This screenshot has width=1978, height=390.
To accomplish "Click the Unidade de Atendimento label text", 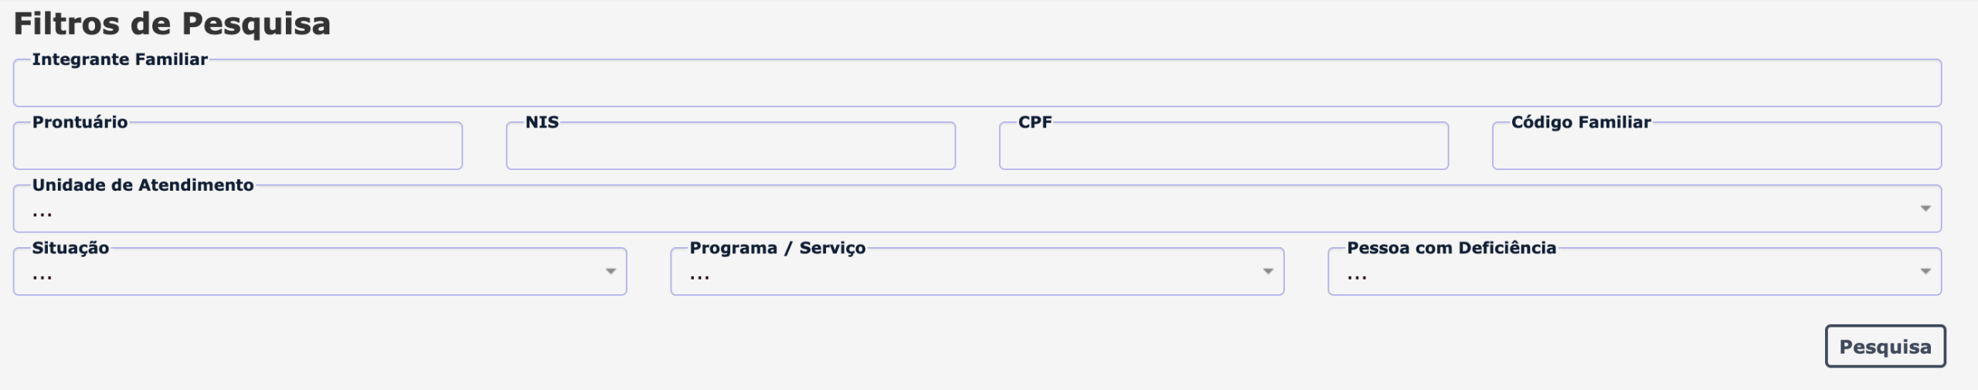I will [x=143, y=185].
